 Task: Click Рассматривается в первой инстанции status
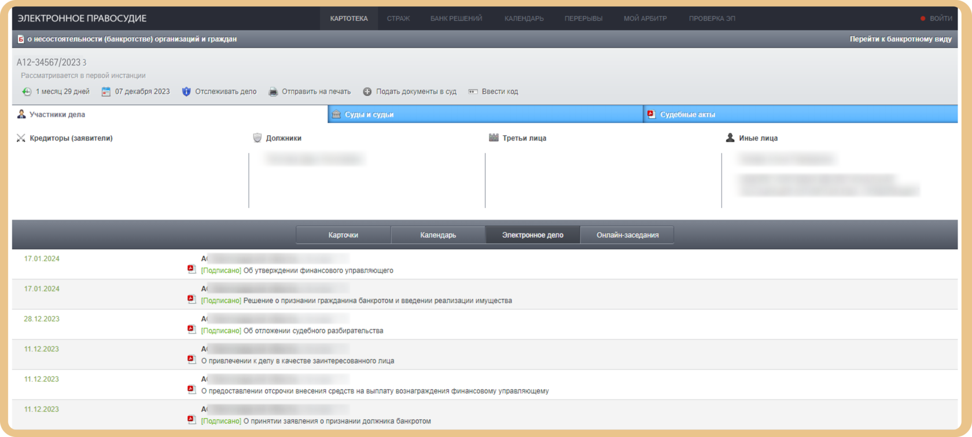pyautogui.click(x=83, y=76)
